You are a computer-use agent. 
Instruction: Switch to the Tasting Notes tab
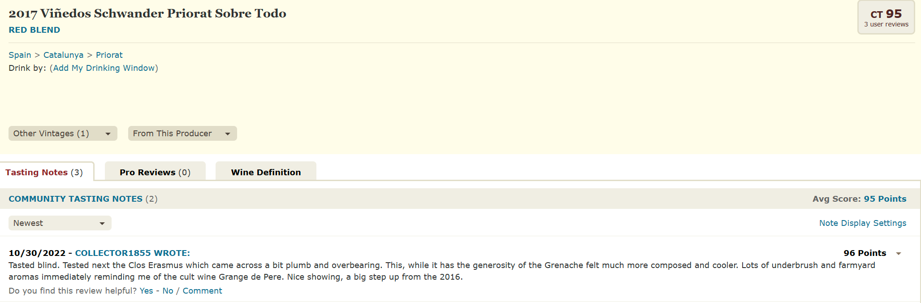point(44,173)
